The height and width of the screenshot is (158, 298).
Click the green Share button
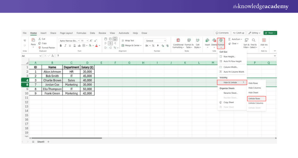[x=270, y=33]
